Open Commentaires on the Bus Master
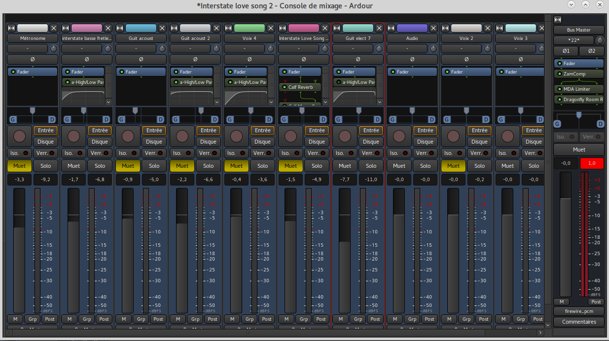The height and width of the screenshot is (341, 609). [578, 322]
